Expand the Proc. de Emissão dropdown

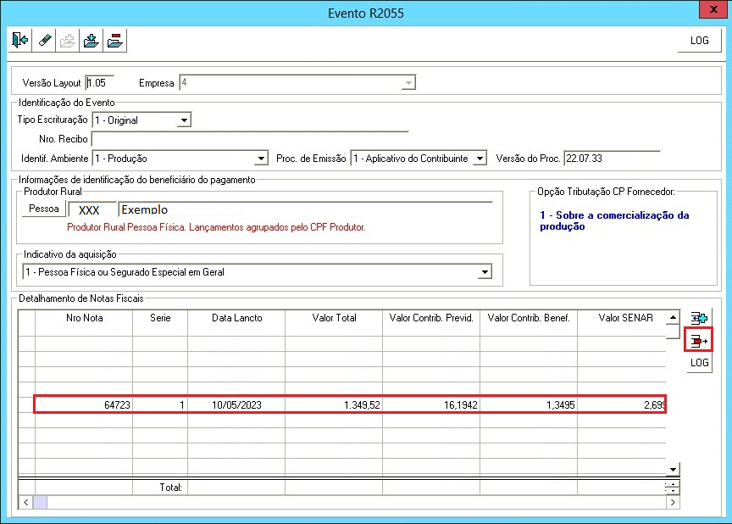pos(480,159)
